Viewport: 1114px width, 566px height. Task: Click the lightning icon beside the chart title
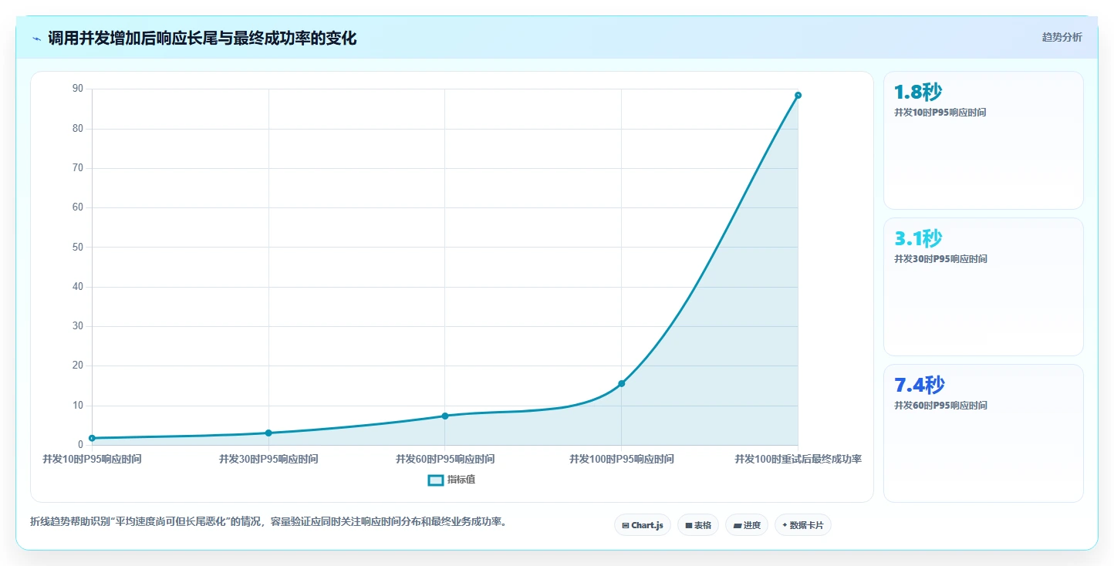click(37, 39)
